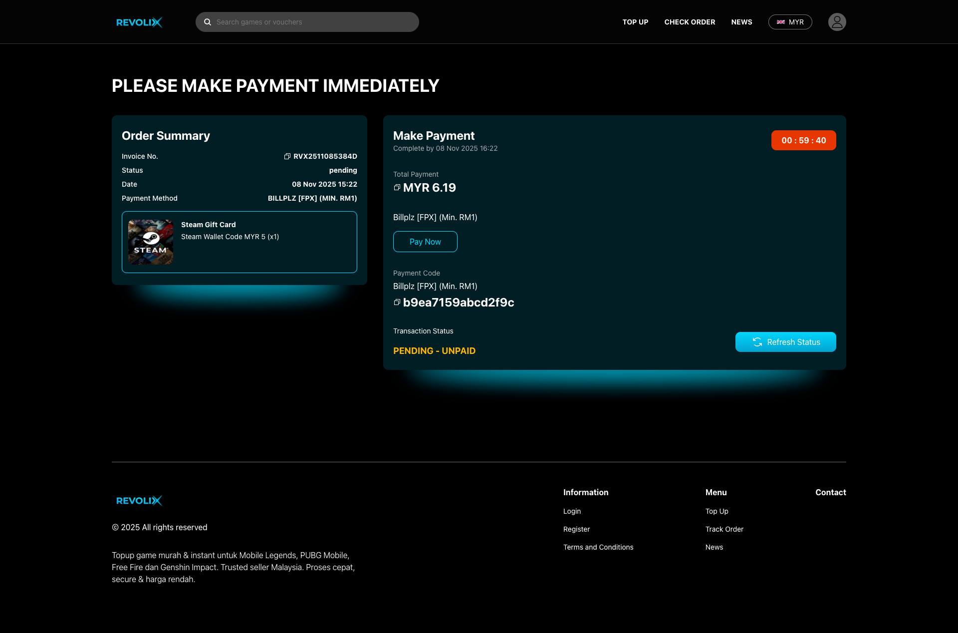This screenshot has width=958, height=633.
Task: Click the Revolix logo in the footer
Action: pos(139,500)
